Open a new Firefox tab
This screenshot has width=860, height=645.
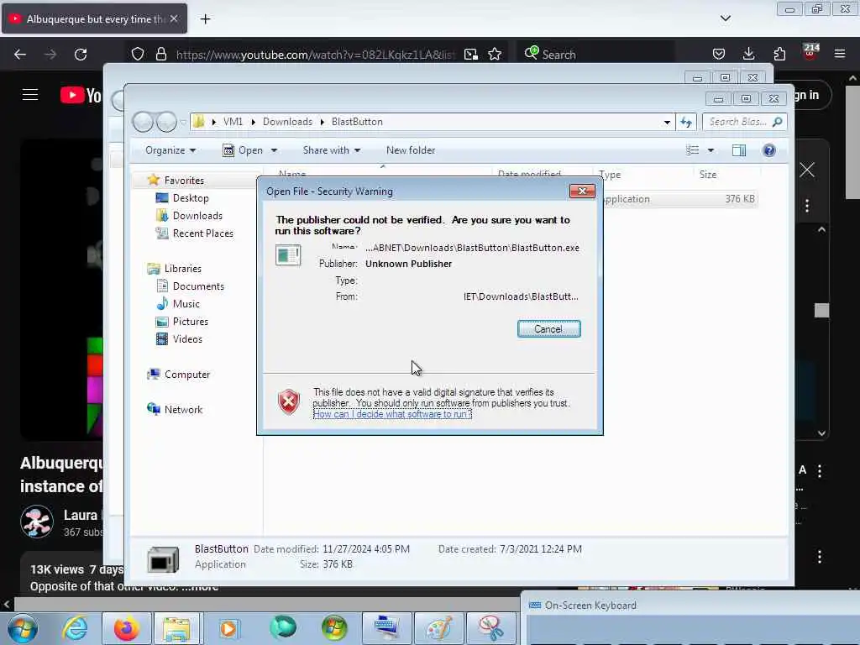(205, 19)
